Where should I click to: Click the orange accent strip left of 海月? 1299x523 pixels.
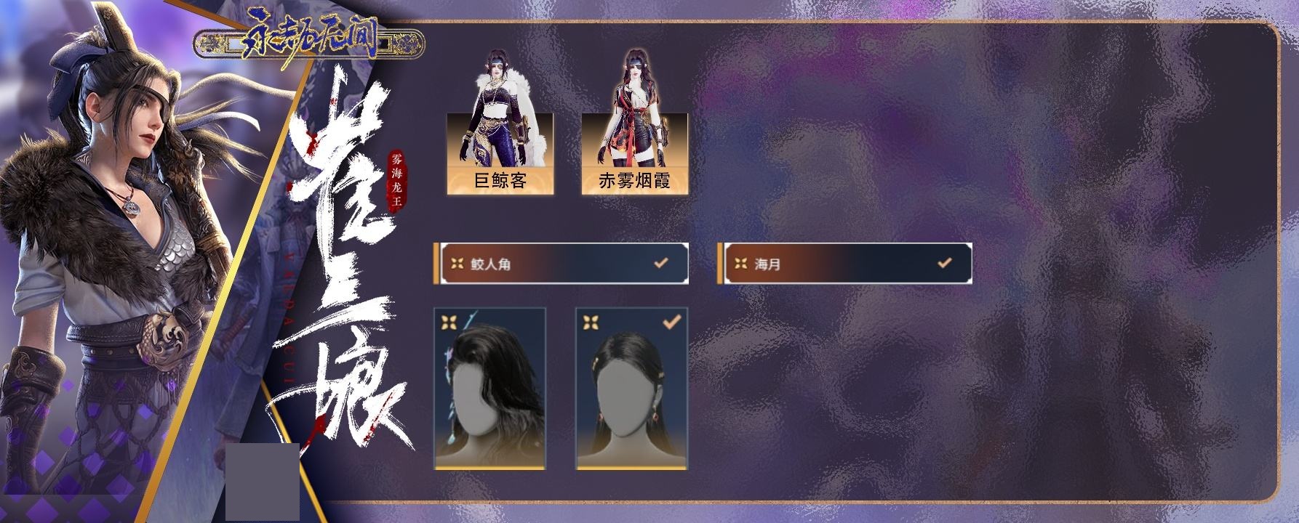point(720,263)
